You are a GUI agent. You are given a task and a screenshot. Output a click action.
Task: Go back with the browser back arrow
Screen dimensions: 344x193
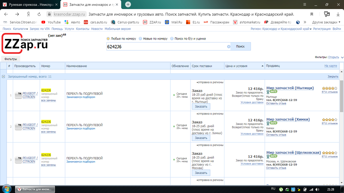[x=6, y=14]
